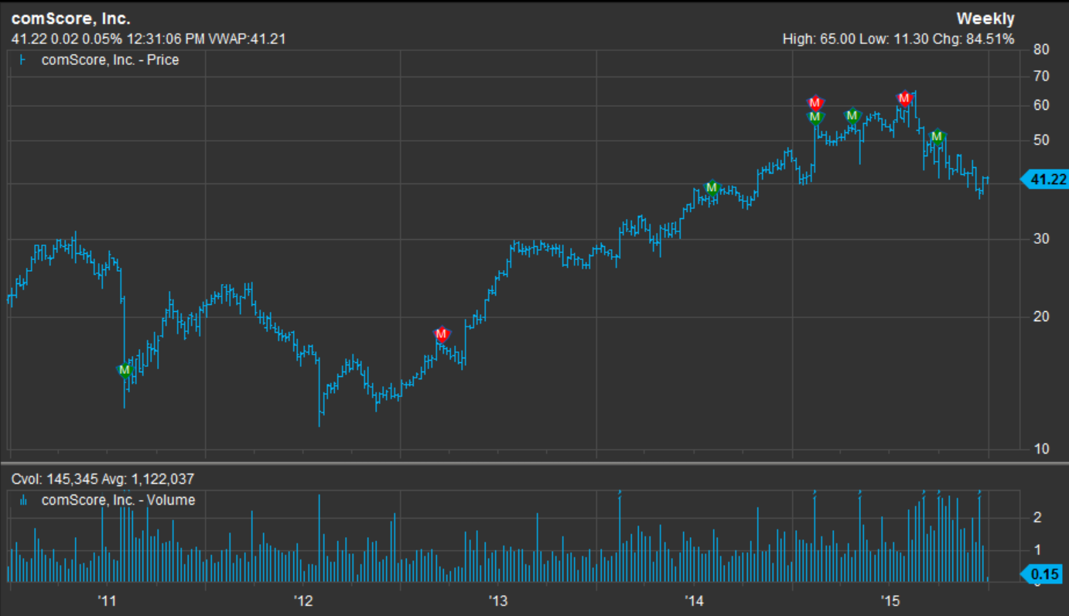The height and width of the screenshot is (616, 1069).
Task: Click the 20 price axis label
Action: [1041, 316]
